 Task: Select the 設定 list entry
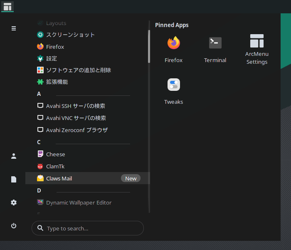click(87, 58)
